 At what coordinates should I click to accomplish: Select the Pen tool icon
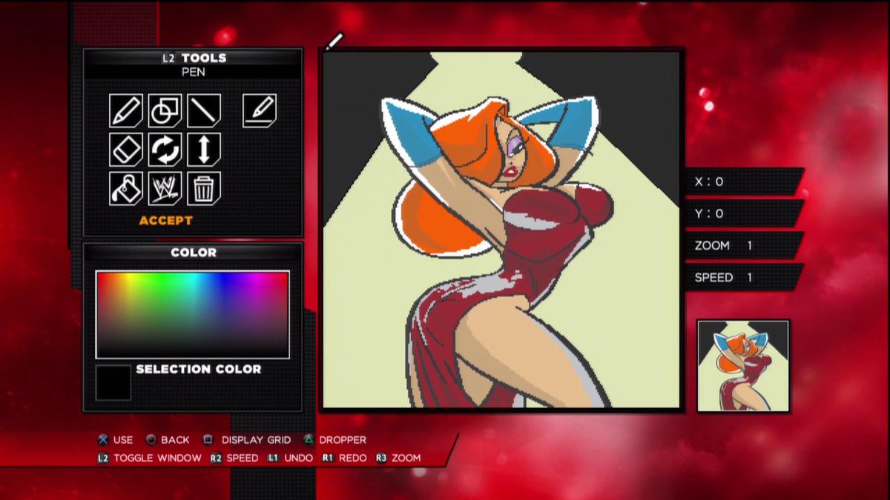click(126, 110)
